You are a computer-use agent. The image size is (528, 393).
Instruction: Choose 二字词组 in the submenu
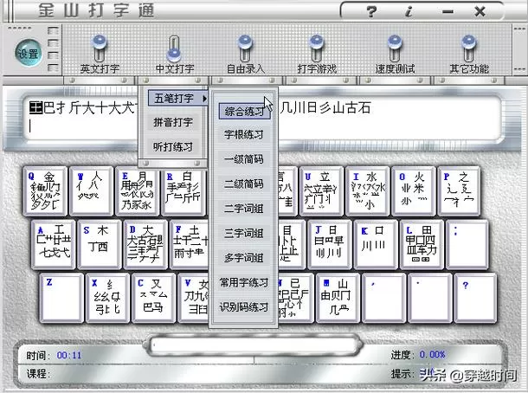point(244,209)
